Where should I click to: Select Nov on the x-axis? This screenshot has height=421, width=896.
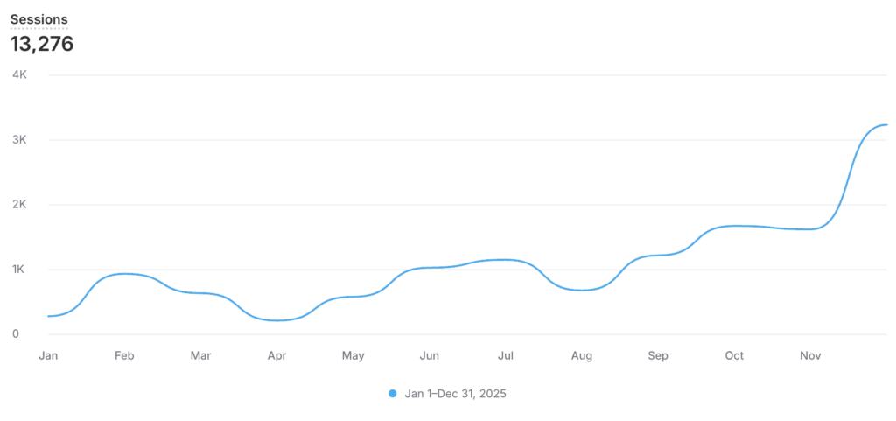pyautogui.click(x=810, y=356)
